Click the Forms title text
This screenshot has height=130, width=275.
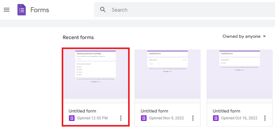[x=40, y=10]
